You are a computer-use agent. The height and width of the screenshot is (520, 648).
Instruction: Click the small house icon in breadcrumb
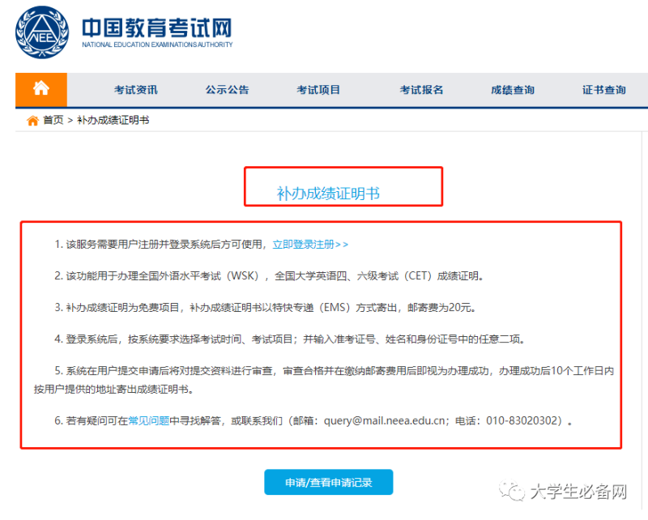click(x=32, y=121)
